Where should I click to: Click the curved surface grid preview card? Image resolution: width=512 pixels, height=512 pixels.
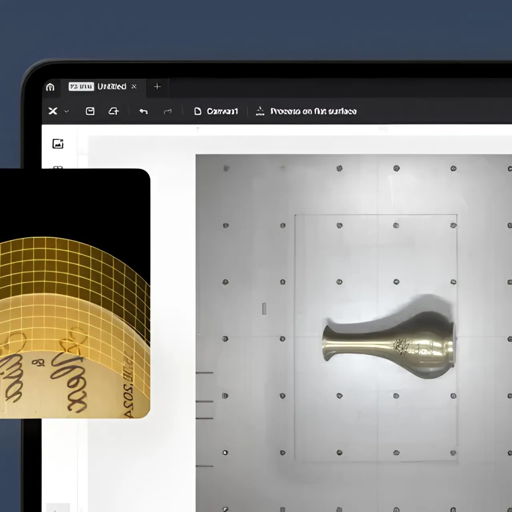[x=75, y=294]
